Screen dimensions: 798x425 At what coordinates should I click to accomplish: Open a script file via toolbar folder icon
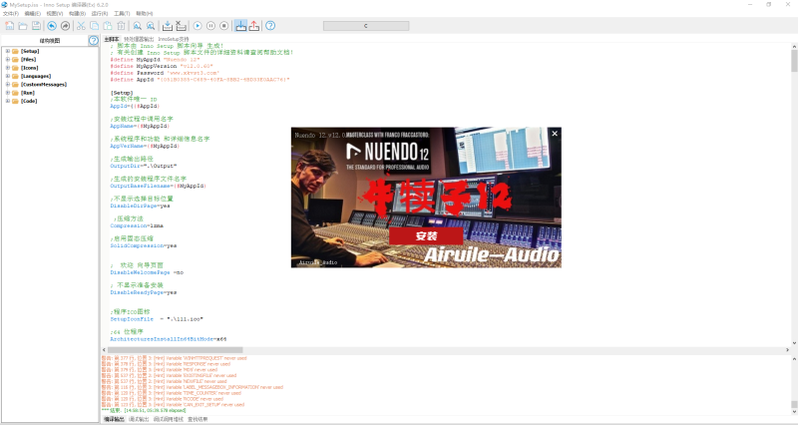point(23,26)
